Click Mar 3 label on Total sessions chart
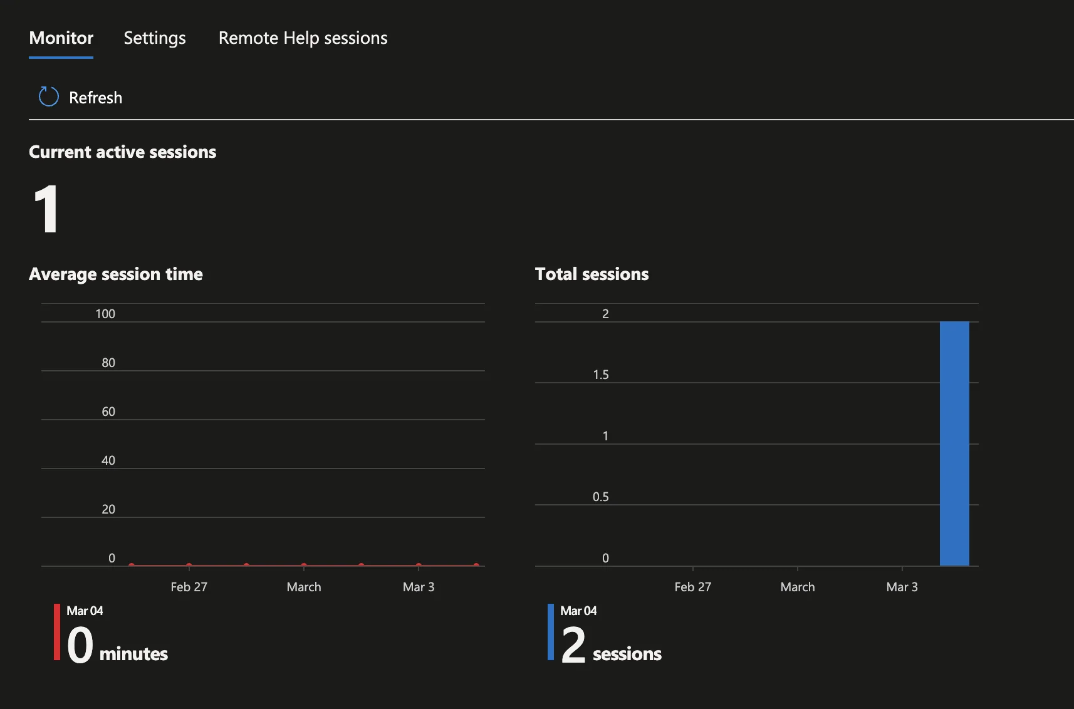The height and width of the screenshot is (709, 1074). point(902,587)
